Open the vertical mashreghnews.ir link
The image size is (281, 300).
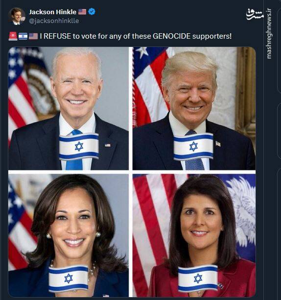click(269, 33)
